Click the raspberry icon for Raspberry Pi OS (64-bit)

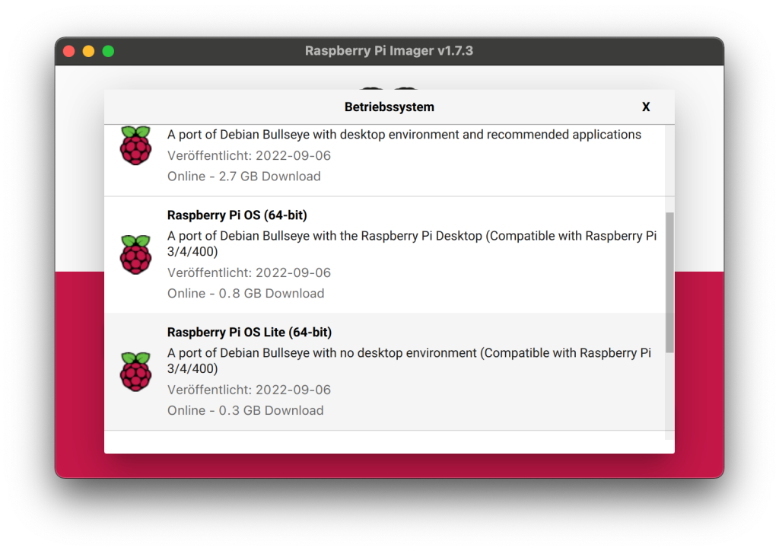(135, 255)
